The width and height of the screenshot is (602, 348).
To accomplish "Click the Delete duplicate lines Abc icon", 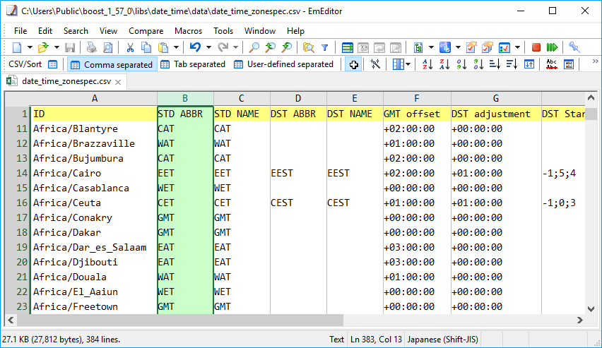I will click(x=552, y=64).
